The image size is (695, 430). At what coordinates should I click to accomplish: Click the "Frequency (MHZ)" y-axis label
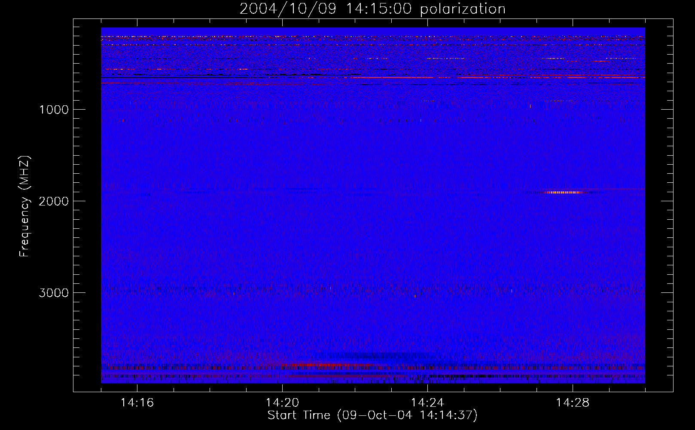(x=24, y=206)
